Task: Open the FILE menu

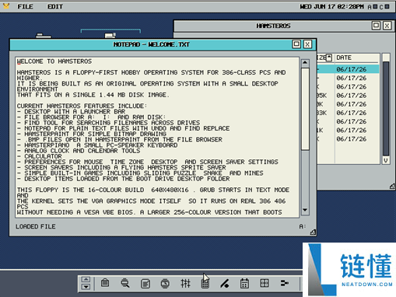Action: pyautogui.click(x=25, y=6)
